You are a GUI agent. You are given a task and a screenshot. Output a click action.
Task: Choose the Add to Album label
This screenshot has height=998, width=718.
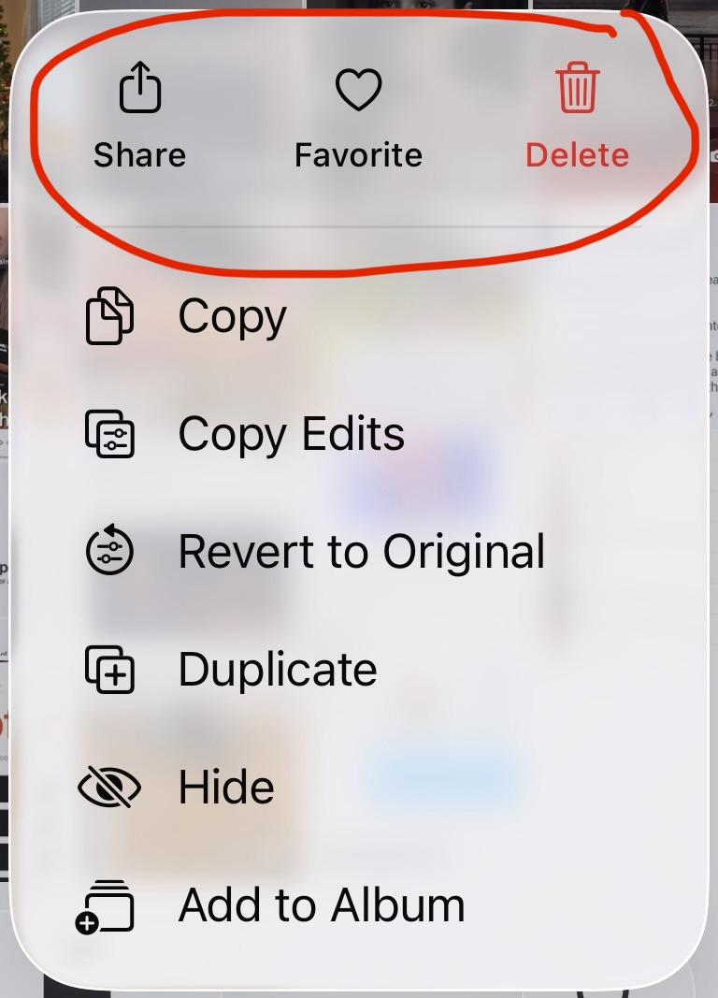point(322,904)
